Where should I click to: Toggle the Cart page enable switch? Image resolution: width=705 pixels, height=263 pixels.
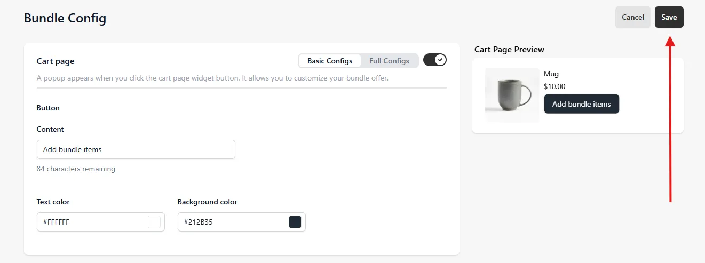pos(435,60)
